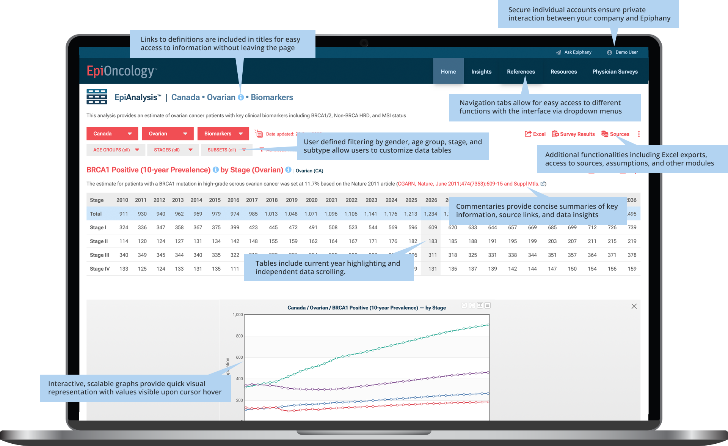Export data with Excel button
728x446 pixels.
coord(535,134)
